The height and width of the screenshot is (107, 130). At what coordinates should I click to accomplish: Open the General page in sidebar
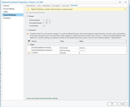coord(13,6)
